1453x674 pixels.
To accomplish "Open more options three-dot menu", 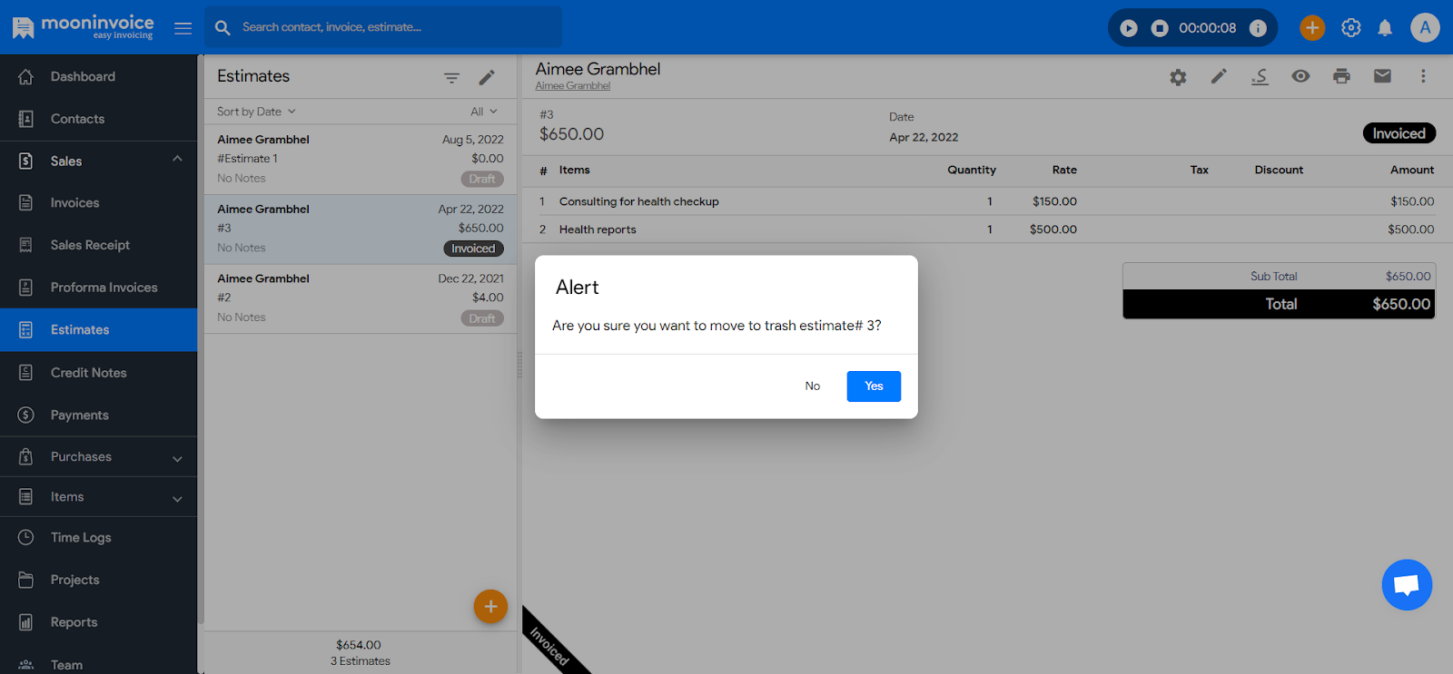I will 1423,76.
